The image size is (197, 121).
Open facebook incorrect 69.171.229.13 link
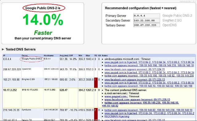tap(135, 79)
